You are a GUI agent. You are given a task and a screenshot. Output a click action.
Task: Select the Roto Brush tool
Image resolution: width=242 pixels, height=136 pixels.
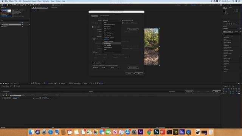36,5
